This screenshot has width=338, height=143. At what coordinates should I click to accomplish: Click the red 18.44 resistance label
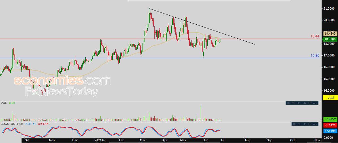pyautogui.click(x=315, y=37)
